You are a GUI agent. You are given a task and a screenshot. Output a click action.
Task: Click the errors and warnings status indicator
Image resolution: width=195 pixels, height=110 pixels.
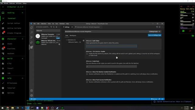coord(33,99)
